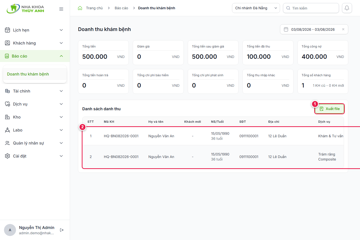Viewport: 360px width, 240px height.
Task: Collapse the Báo cáo menu chevron
Action: pos(61,56)
